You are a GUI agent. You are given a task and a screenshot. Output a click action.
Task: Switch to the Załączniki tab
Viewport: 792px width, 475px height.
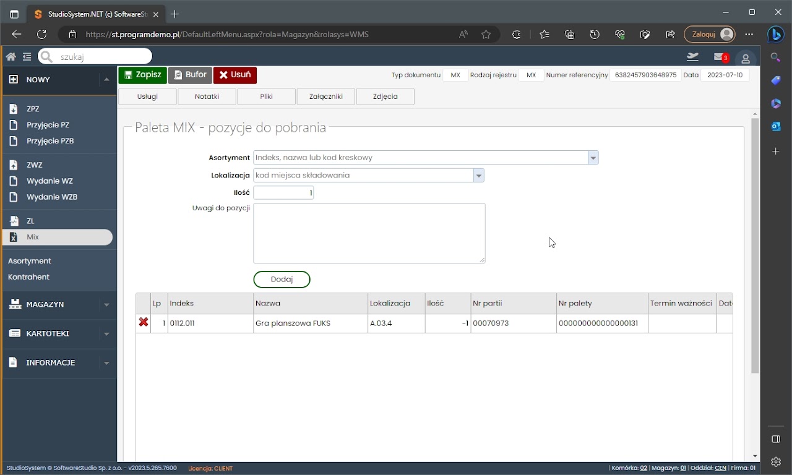325,96
